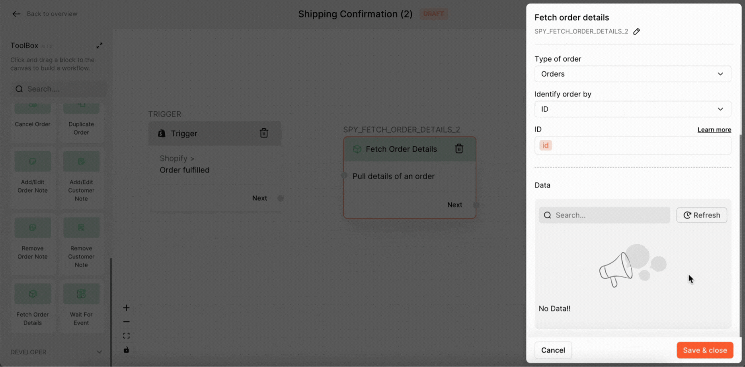The width and height of the screenshot is (745, 367).
Task: Delete the Trigger node with trash icon
Action: [264, 133]
